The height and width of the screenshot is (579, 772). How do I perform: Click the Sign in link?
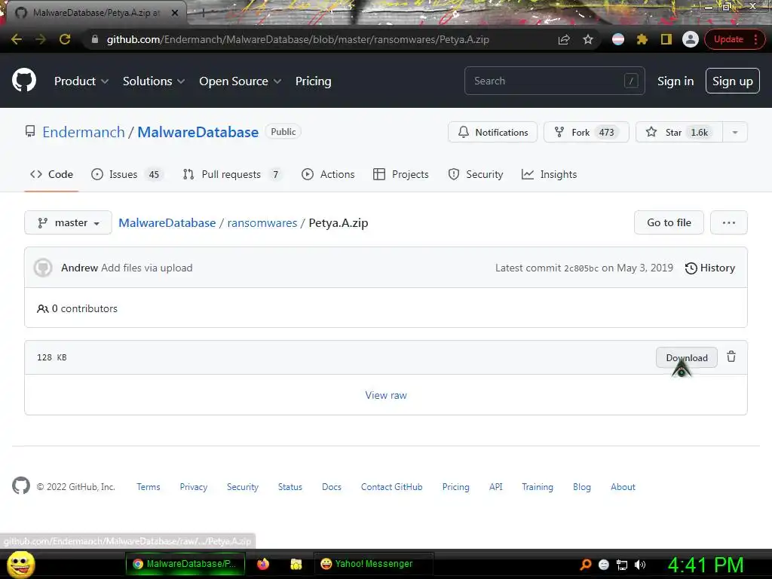[x=675, y=81]
